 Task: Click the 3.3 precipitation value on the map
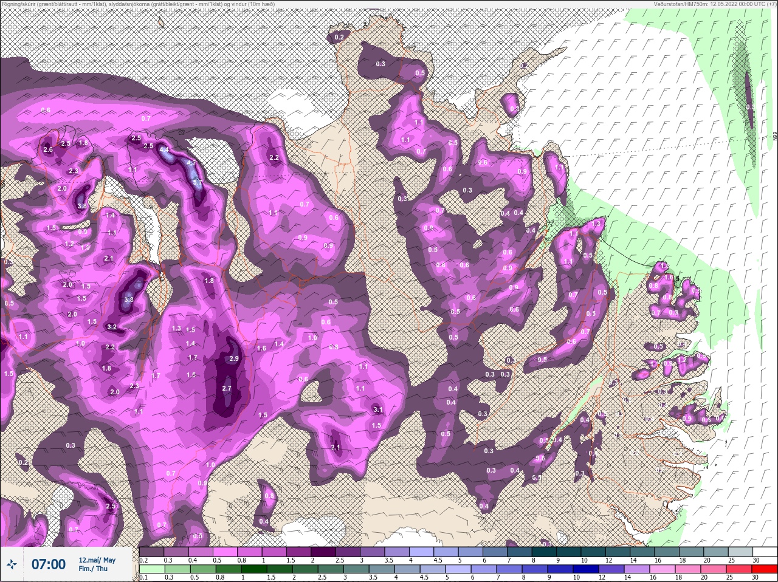[129, 300]
